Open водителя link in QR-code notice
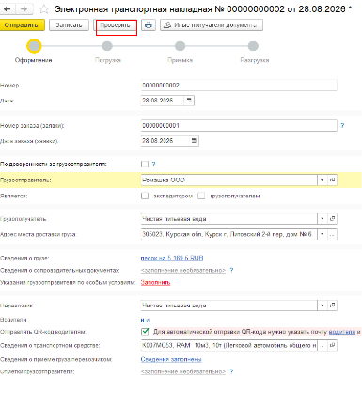The width and height of the screenshot is (362, 409). click(x=342, y=332)
